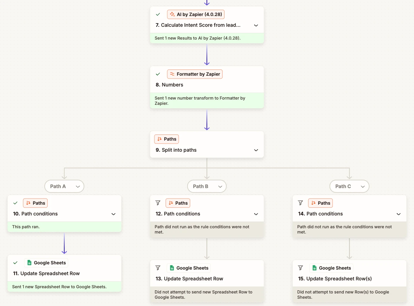Expand step 10 Path conditions chevron
Image resolution: width=414 pixels, height=306 pixels.
[113, 214]
